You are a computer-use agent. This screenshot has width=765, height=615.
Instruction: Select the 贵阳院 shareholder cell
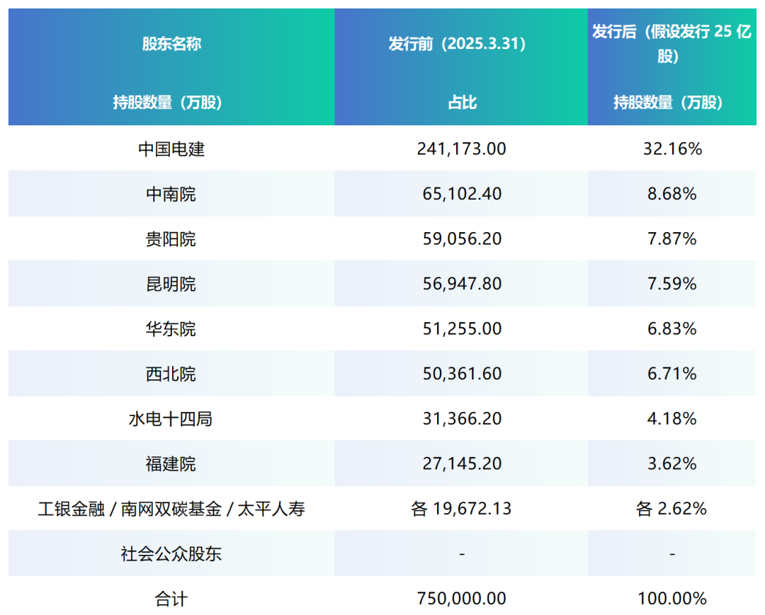(171, 238)
